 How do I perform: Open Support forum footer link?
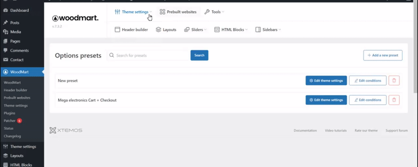point(397,131)
